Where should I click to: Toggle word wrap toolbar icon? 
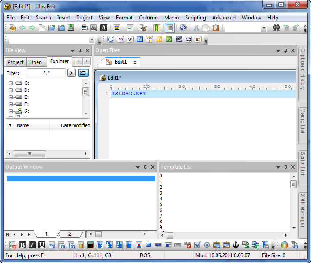point(130,28)
